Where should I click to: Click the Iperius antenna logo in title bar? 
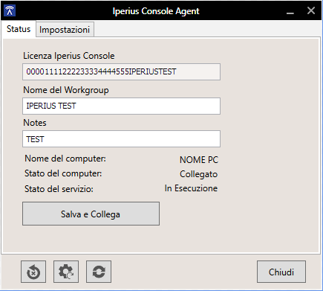(10, 10)
